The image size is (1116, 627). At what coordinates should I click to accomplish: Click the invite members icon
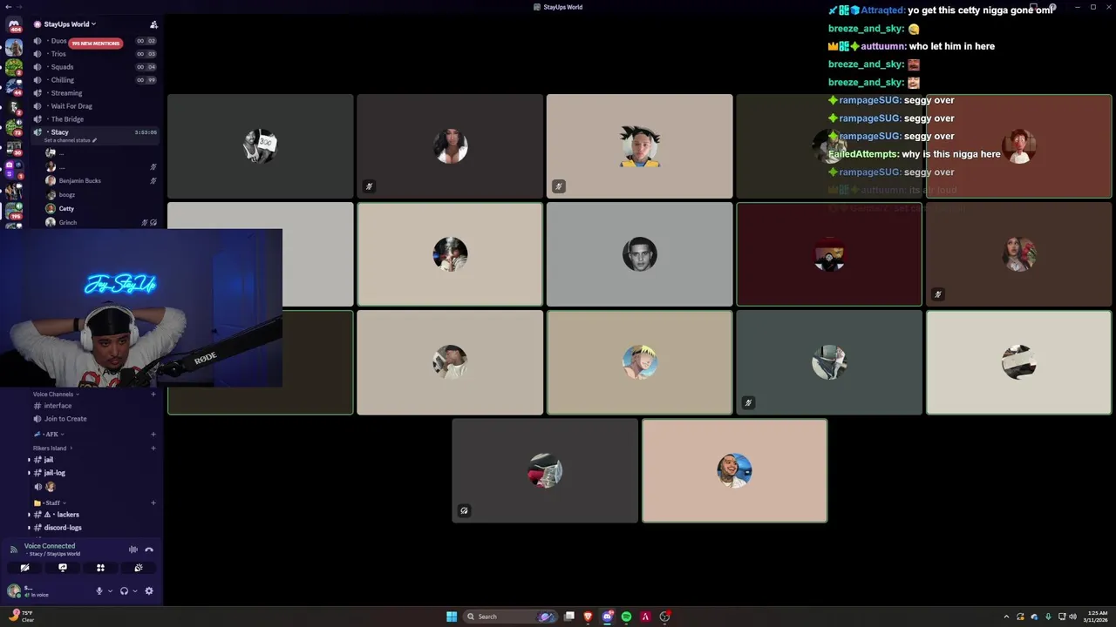153,24
